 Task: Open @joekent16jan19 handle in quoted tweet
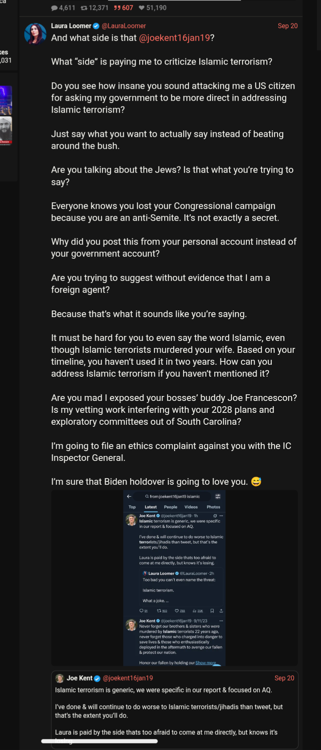(x=128, y=678)
